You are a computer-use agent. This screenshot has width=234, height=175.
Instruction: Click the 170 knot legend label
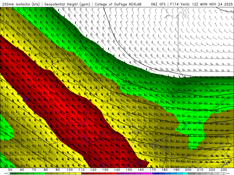point(153,170)
